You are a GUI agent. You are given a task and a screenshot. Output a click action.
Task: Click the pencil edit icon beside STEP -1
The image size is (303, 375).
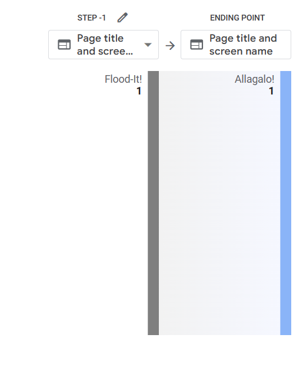(x=122, y=18)
